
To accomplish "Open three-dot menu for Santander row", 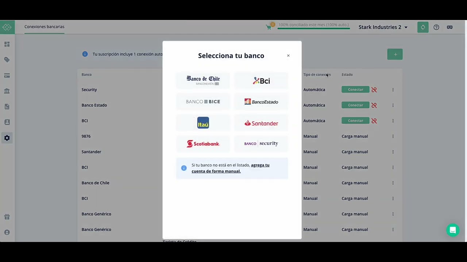I will tap(393, 152).
